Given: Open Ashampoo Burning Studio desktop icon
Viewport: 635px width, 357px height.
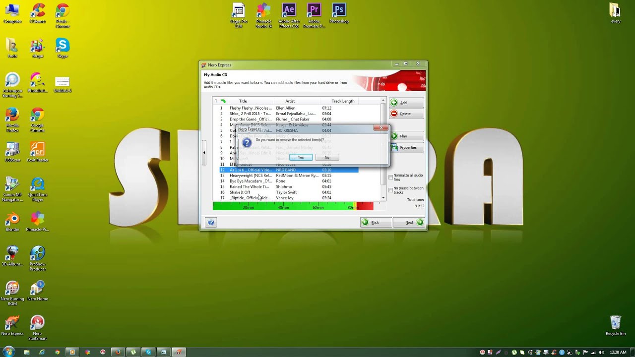Looking at the screenshot, I should 12,85.
